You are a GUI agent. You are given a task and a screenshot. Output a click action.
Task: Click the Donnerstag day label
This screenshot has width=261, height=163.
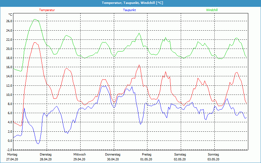click(x=113, y=155)
